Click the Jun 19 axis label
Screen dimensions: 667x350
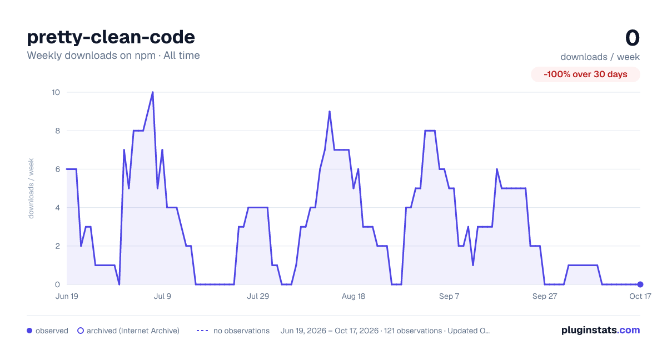67,297
